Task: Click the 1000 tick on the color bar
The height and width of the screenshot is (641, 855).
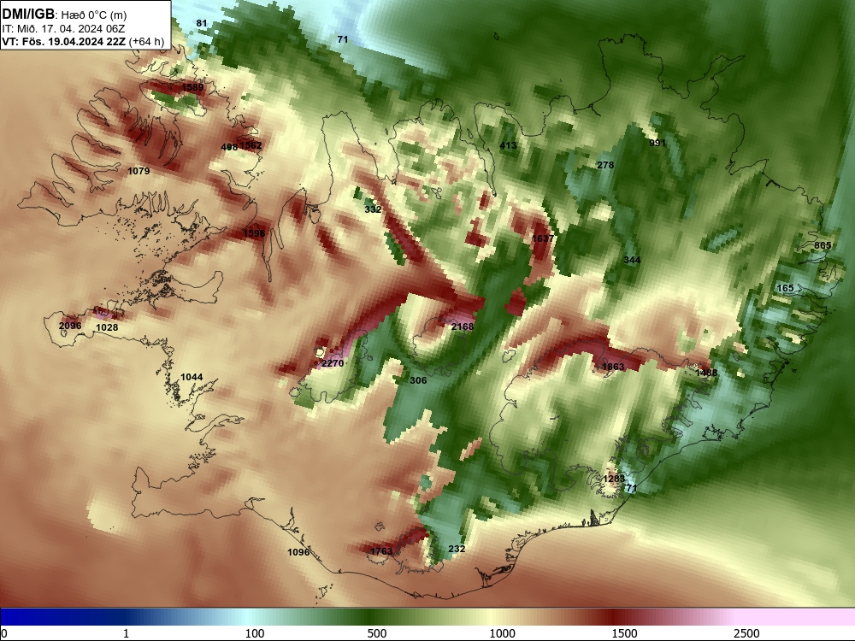Action: pos(502,633)
